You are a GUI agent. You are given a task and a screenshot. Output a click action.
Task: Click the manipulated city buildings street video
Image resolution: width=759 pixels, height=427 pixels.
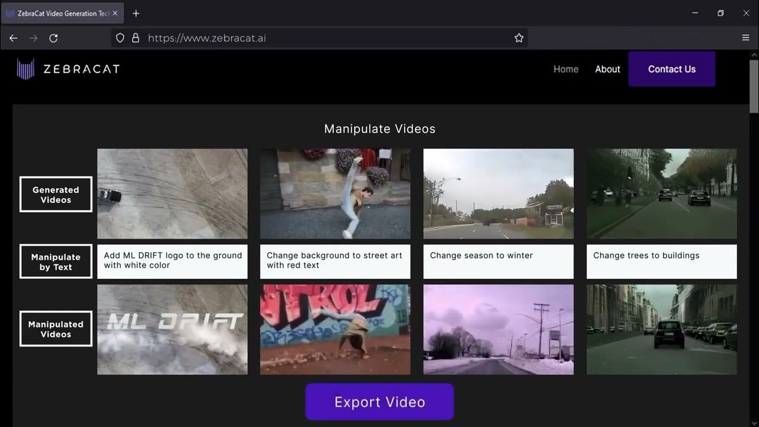(x=662, y=330)
